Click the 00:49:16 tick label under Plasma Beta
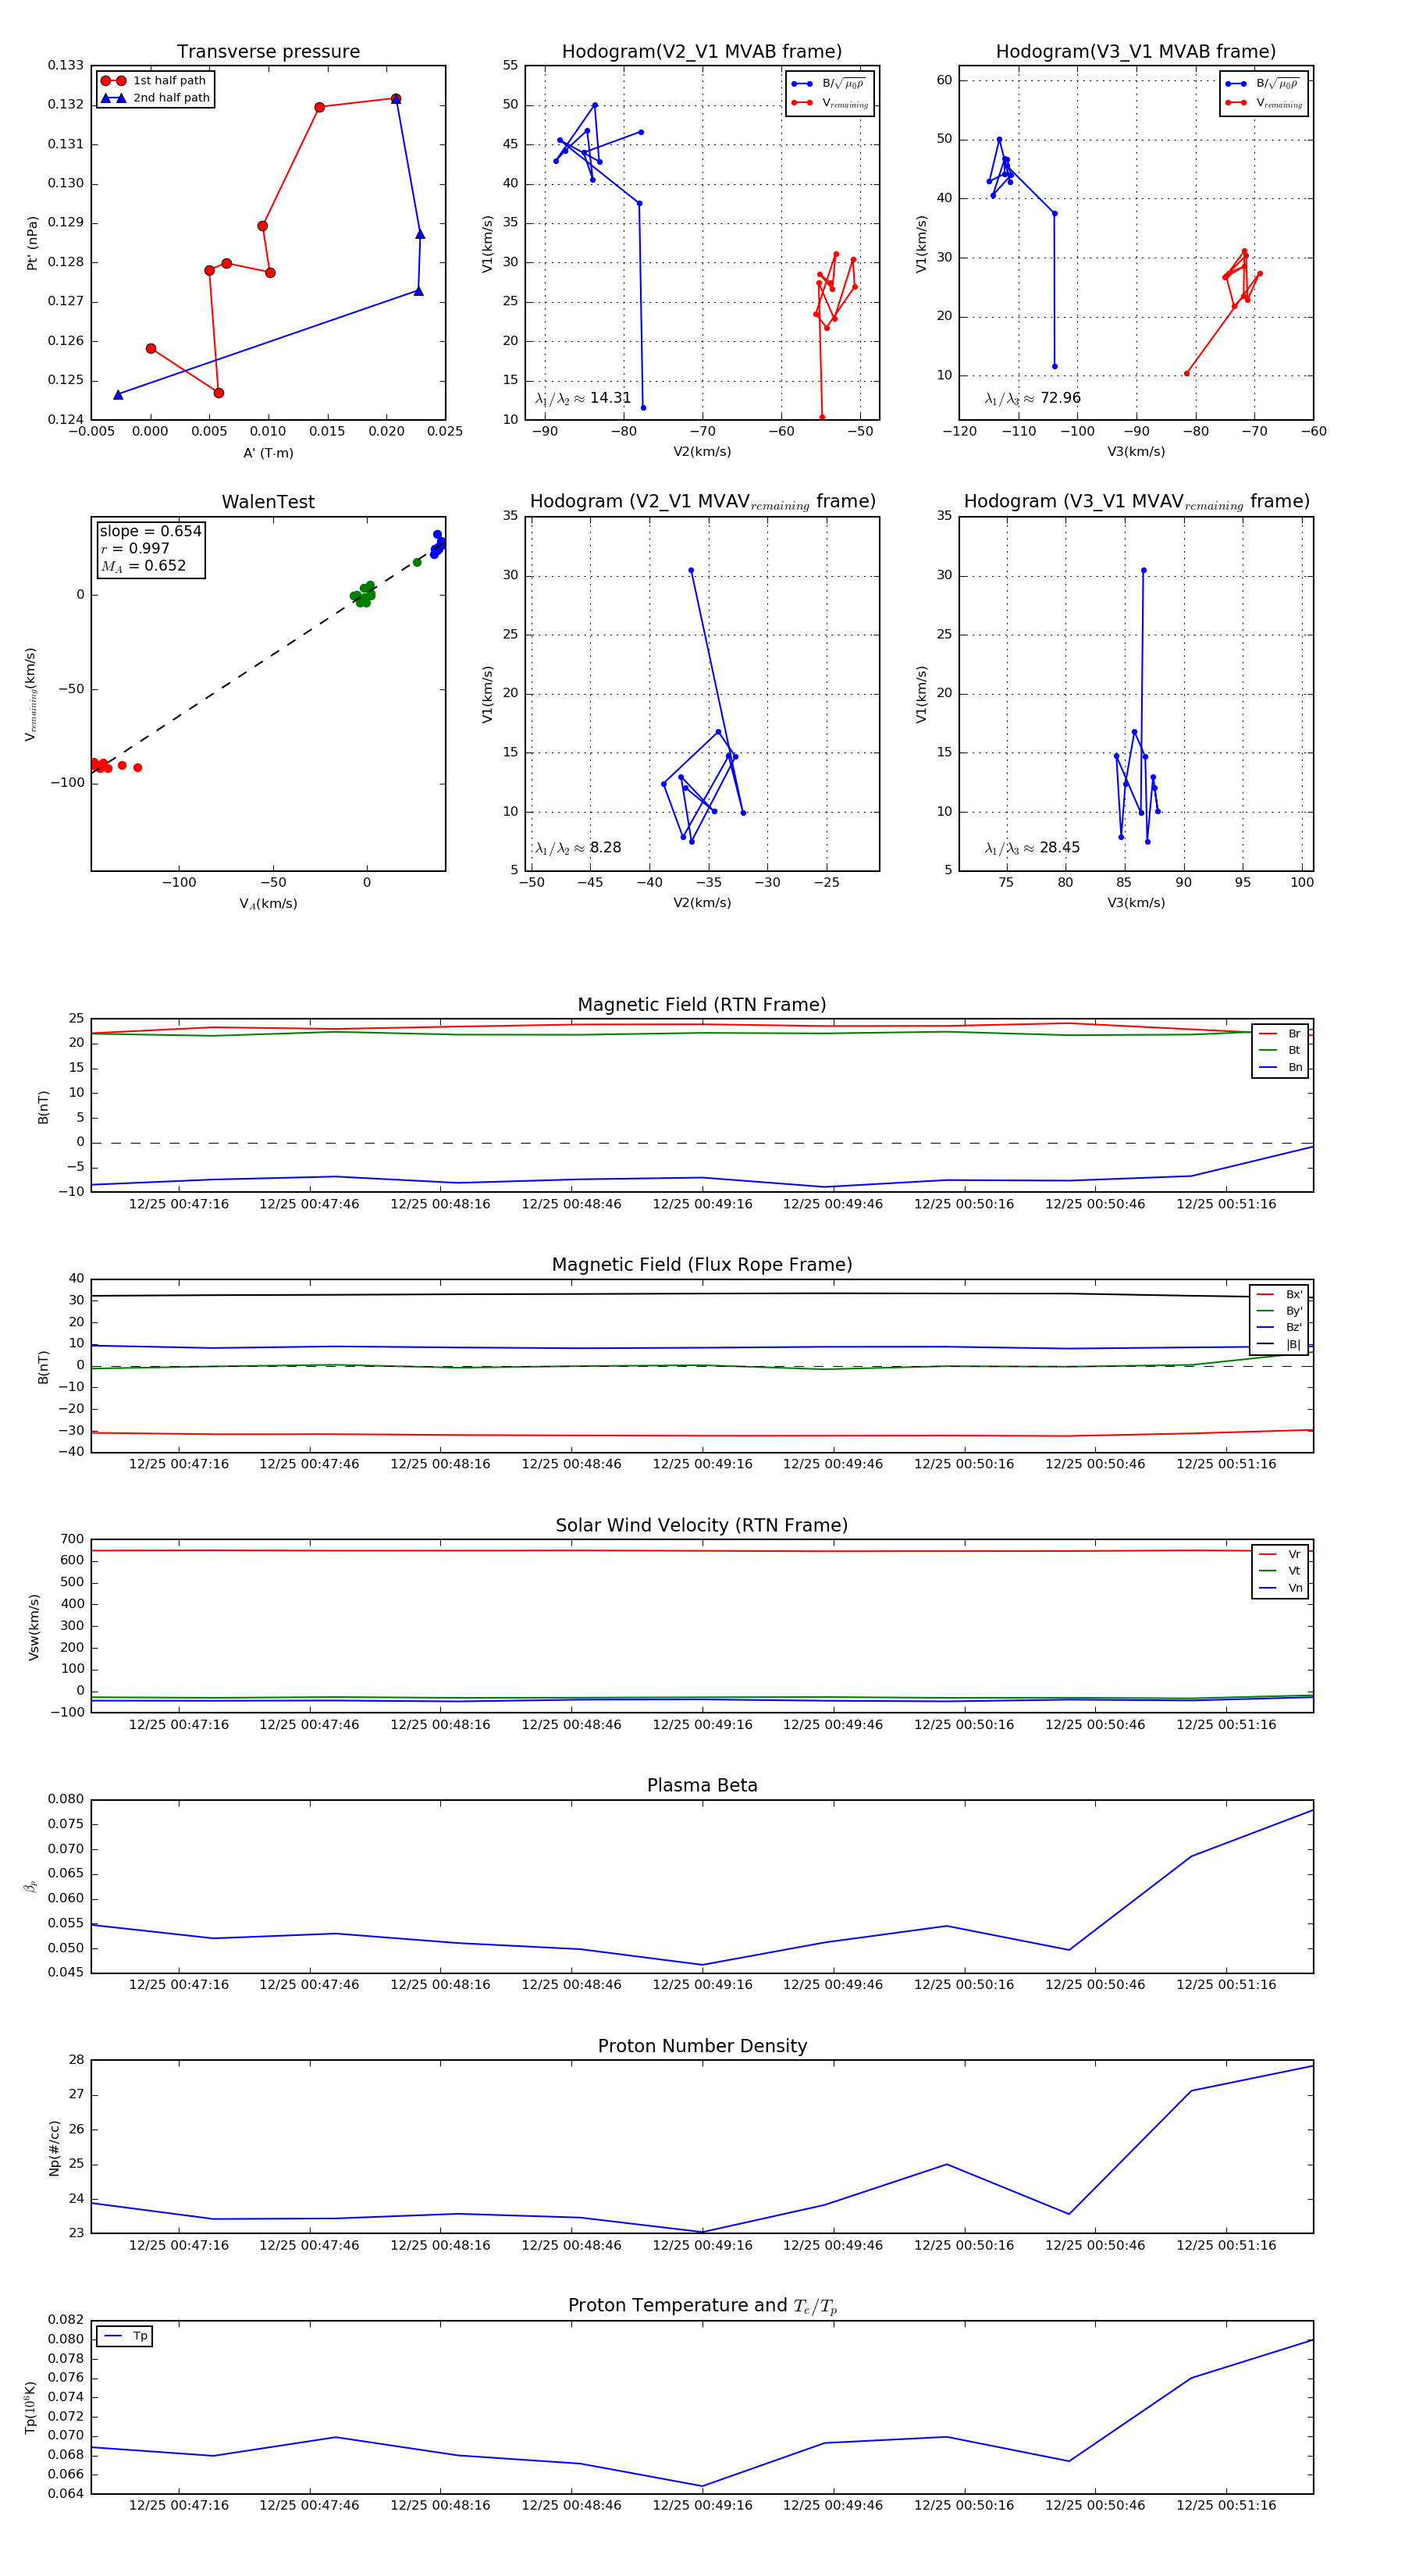The width and height of the screenshot is (1405, 2576). [702, 1984]
